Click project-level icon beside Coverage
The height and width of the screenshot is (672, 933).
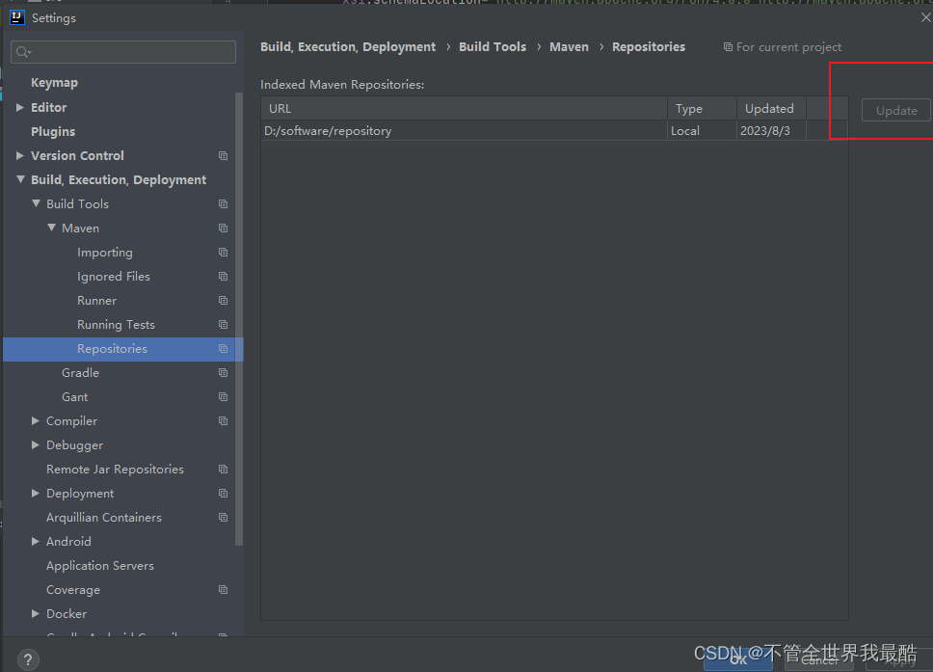(x=224, y=589)
